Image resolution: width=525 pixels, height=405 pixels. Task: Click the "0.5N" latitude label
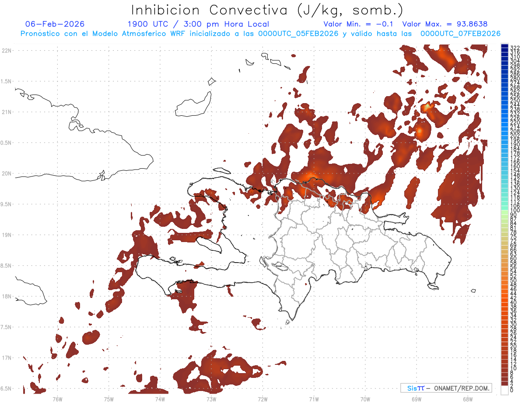(7, 143)
